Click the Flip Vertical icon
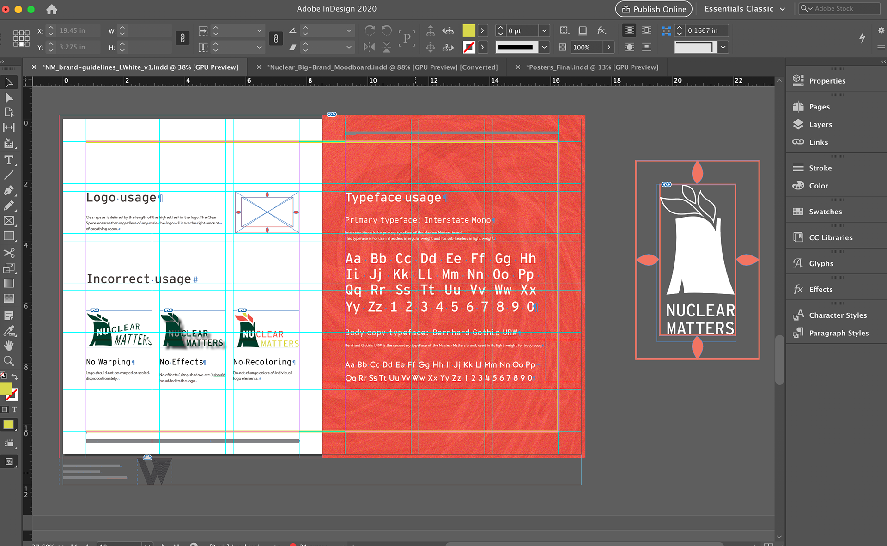Screen dimensions: 887x546 (387, 47)
